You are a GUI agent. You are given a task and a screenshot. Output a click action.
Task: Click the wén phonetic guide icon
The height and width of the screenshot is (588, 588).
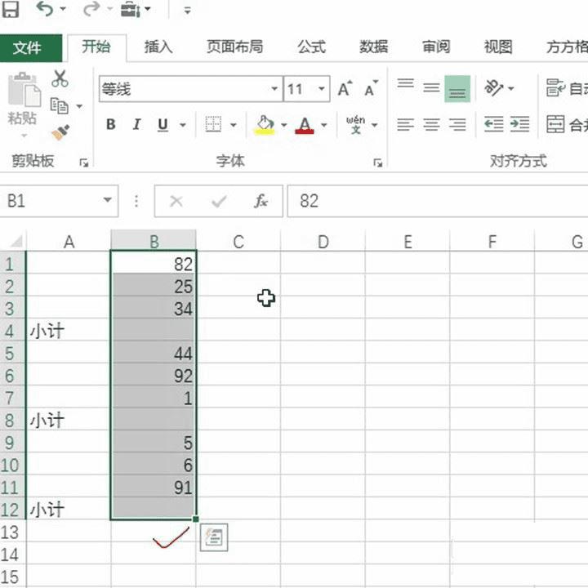tap(355, 124)
